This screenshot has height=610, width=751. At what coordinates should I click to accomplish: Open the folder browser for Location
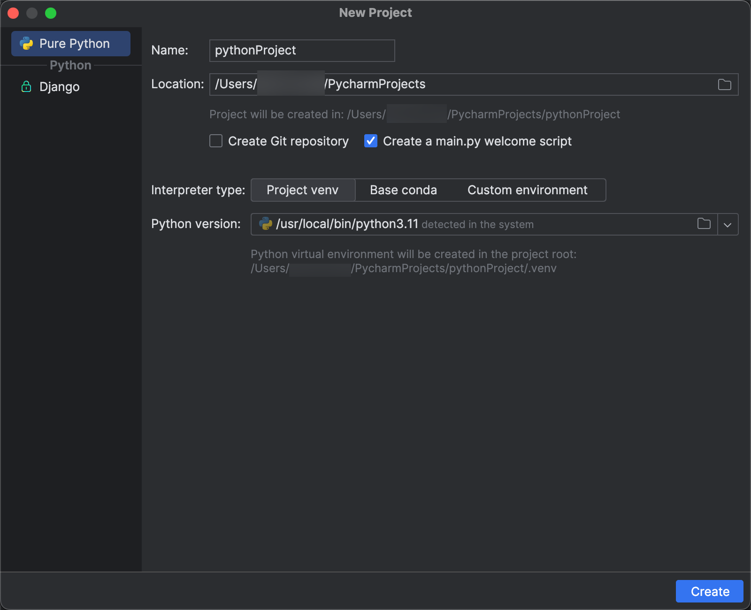pyautogui.click(x=724, y=84)
